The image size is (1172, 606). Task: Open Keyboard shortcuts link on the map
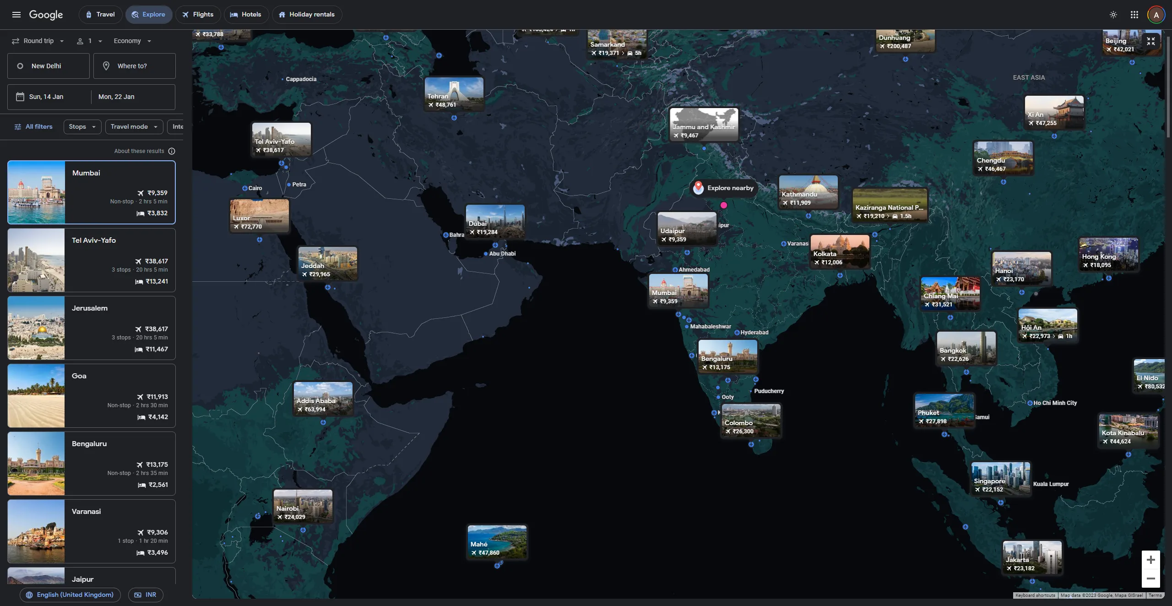[x=1035, y=595]
